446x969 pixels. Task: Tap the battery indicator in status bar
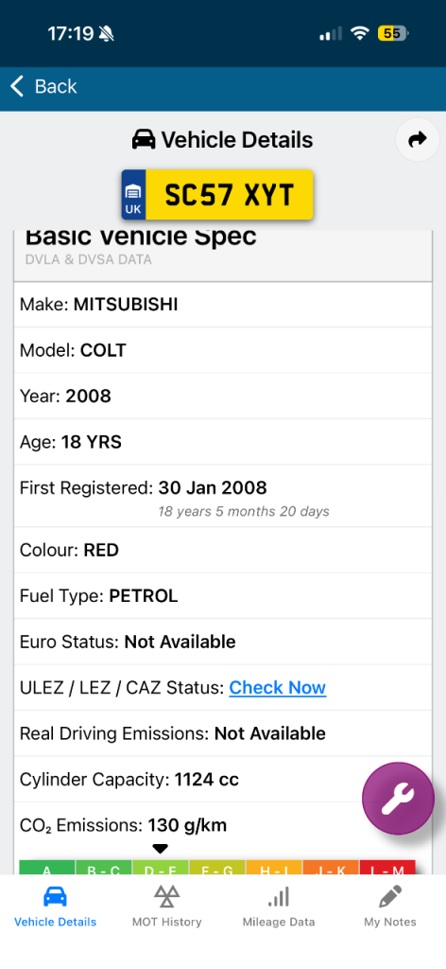(393, 33)
